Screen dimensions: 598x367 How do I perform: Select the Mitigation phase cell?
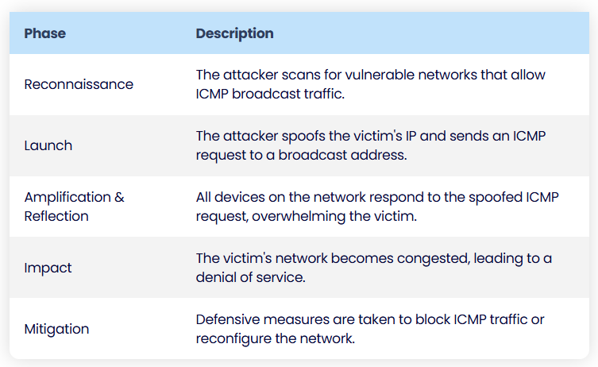click(x=56, y=329)
